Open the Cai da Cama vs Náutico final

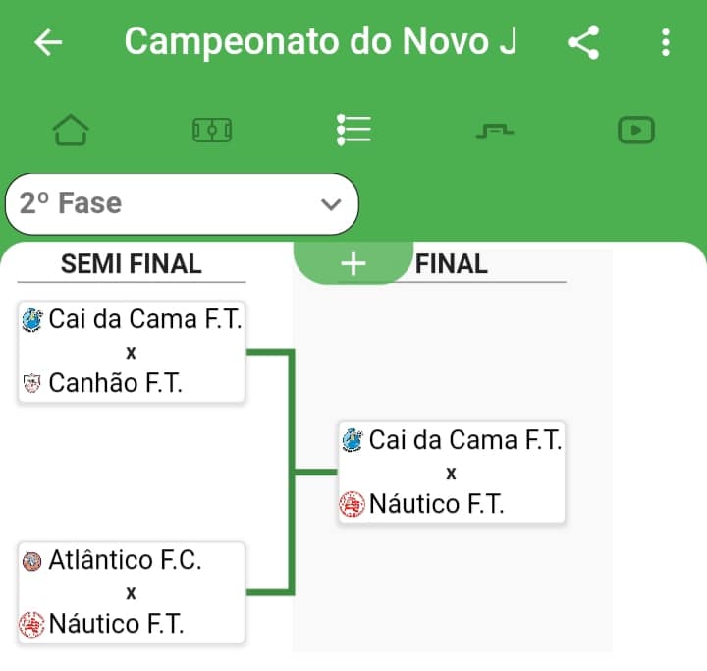452,473
